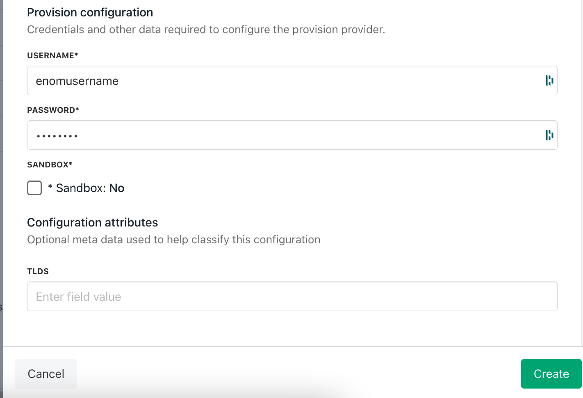
Task: Click the TLDS field label
Action: [x=38, y=271]
